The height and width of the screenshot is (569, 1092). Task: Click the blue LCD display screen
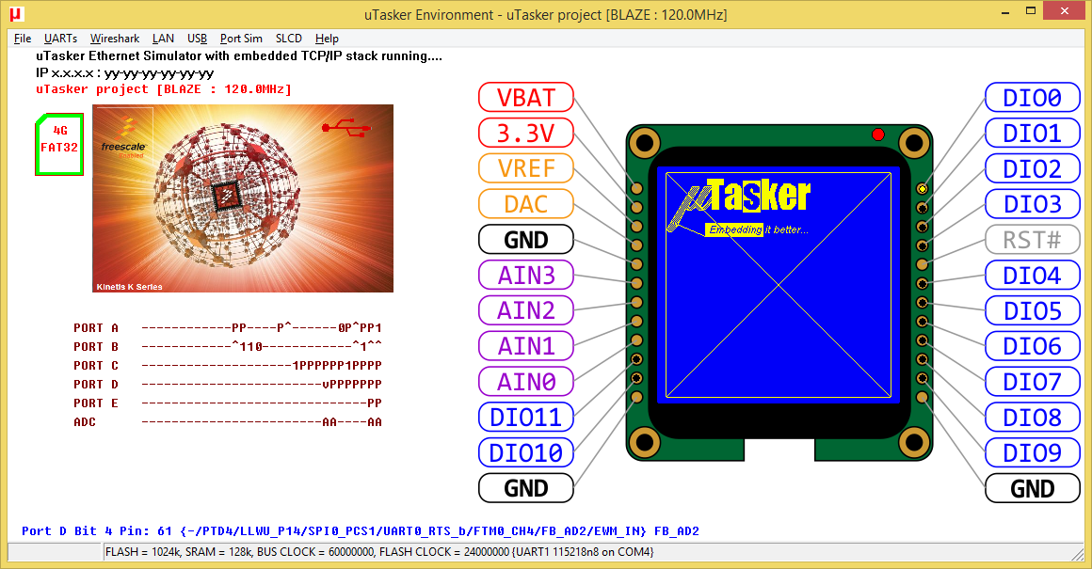point(778,282)
